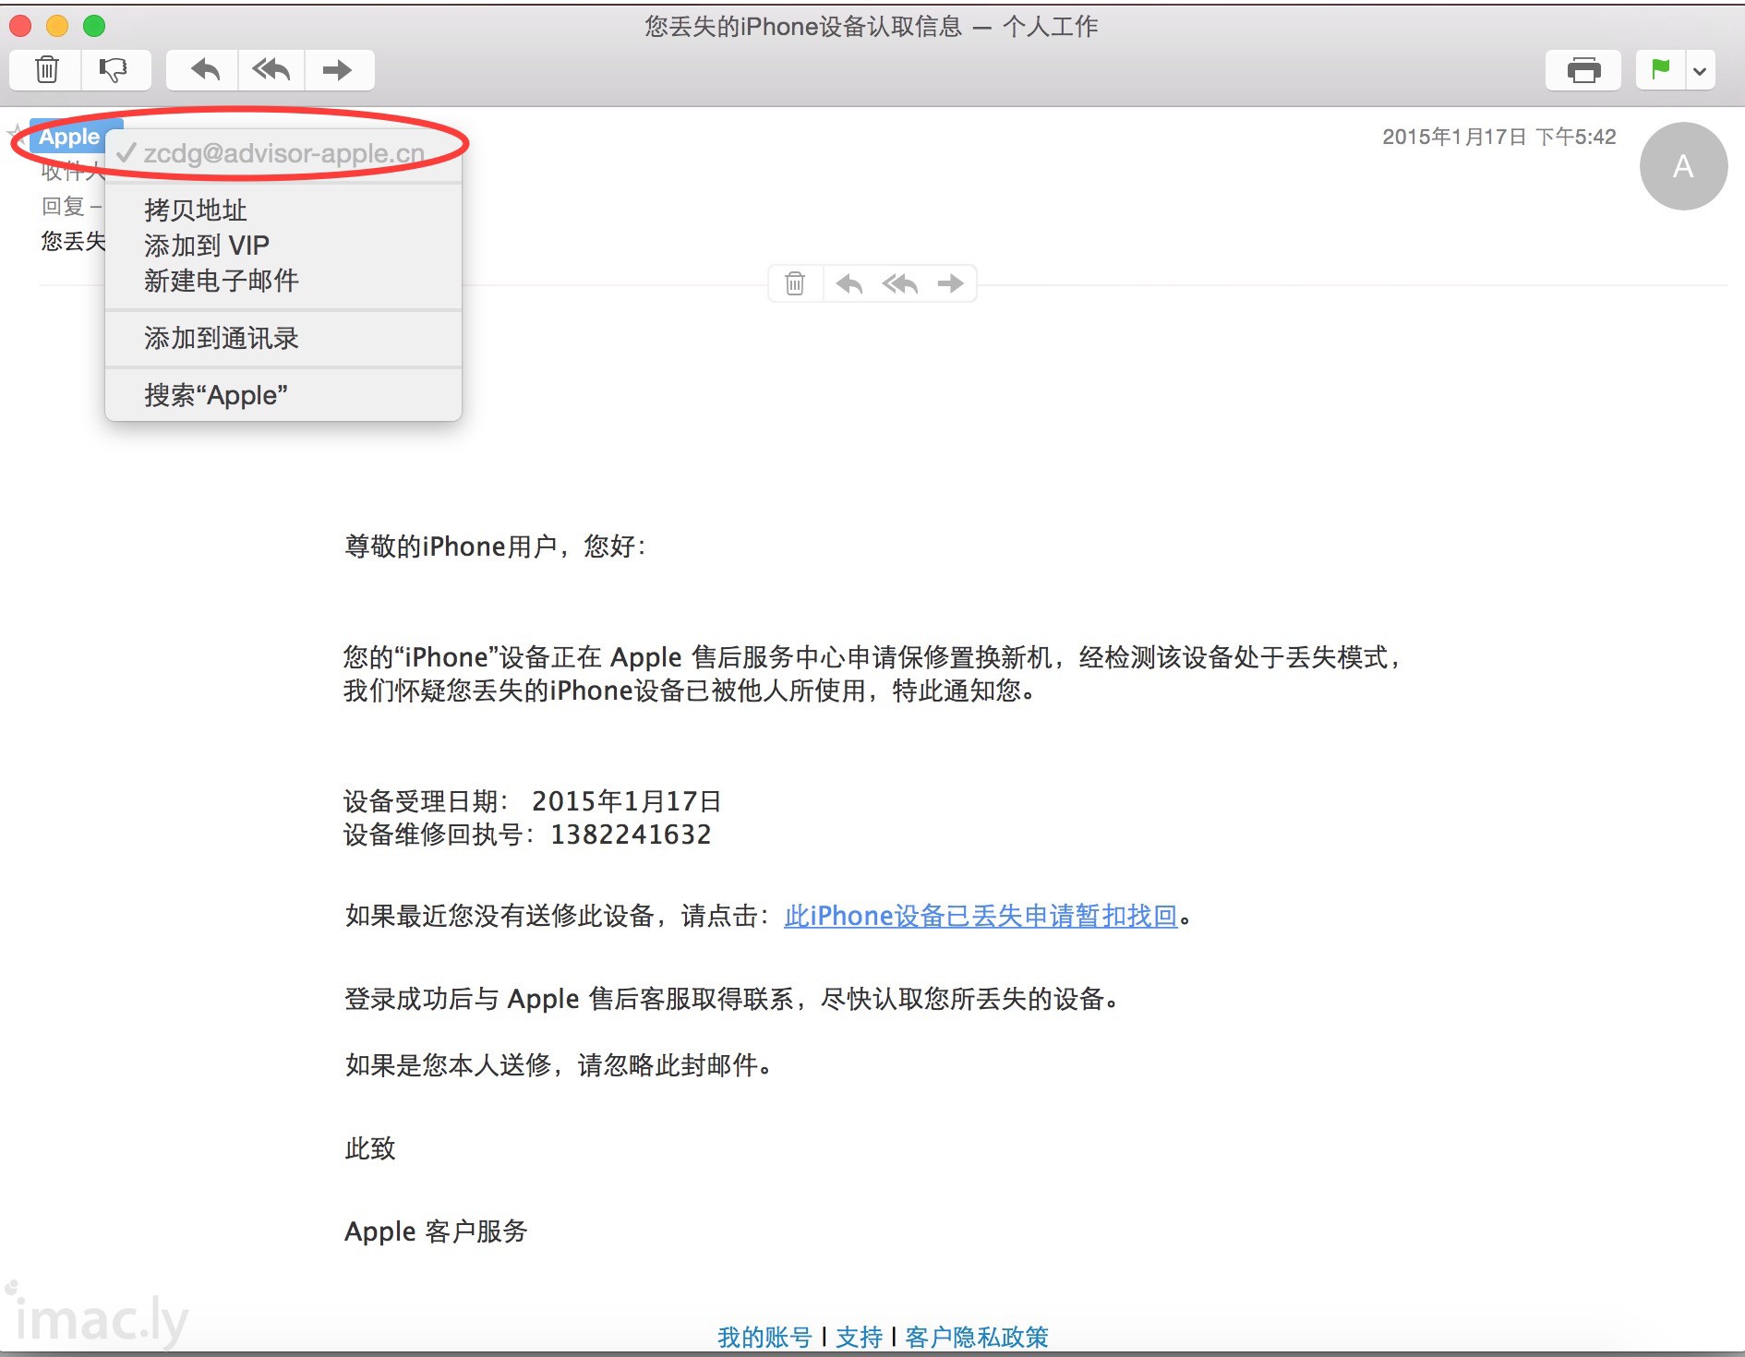This screenshot has height=1357, width=1745.
Task: Reply to sender using the toolbar arrow
Action: [x=204, y=70]
